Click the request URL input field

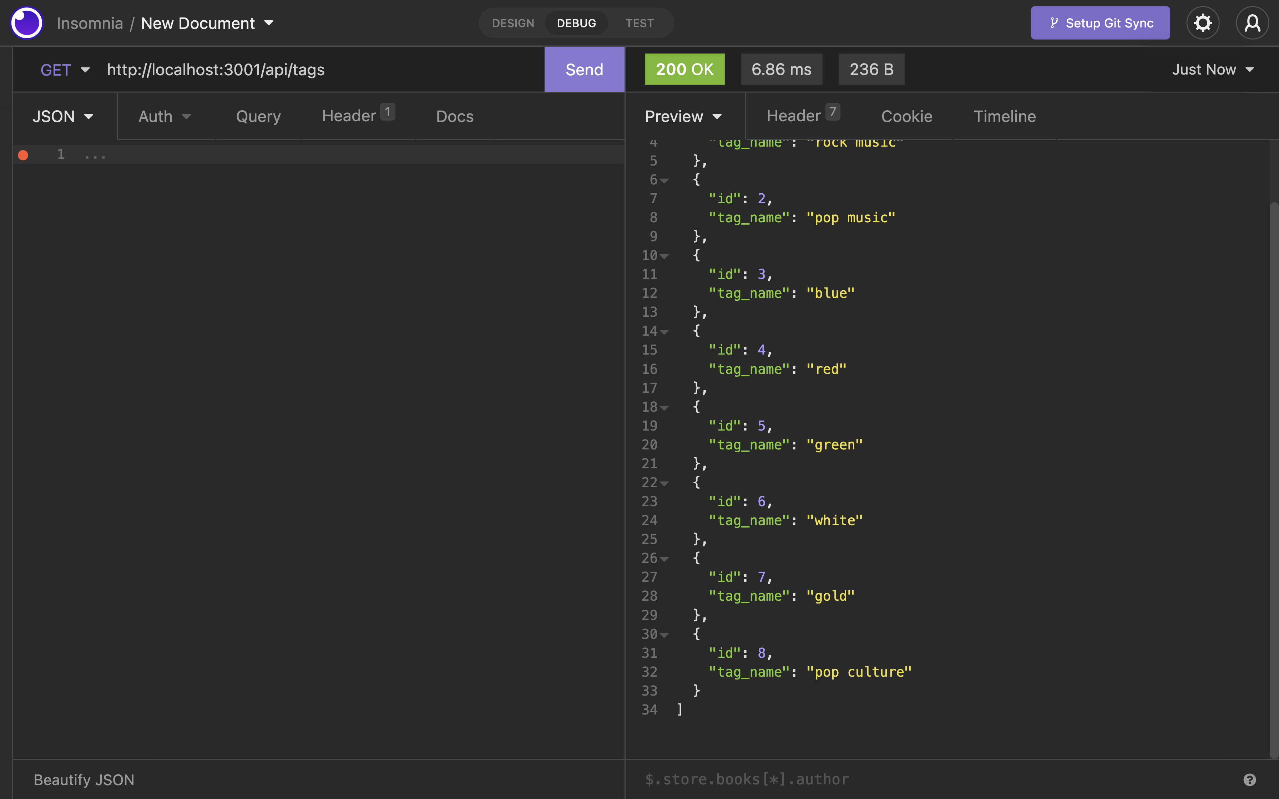[317, 69]
